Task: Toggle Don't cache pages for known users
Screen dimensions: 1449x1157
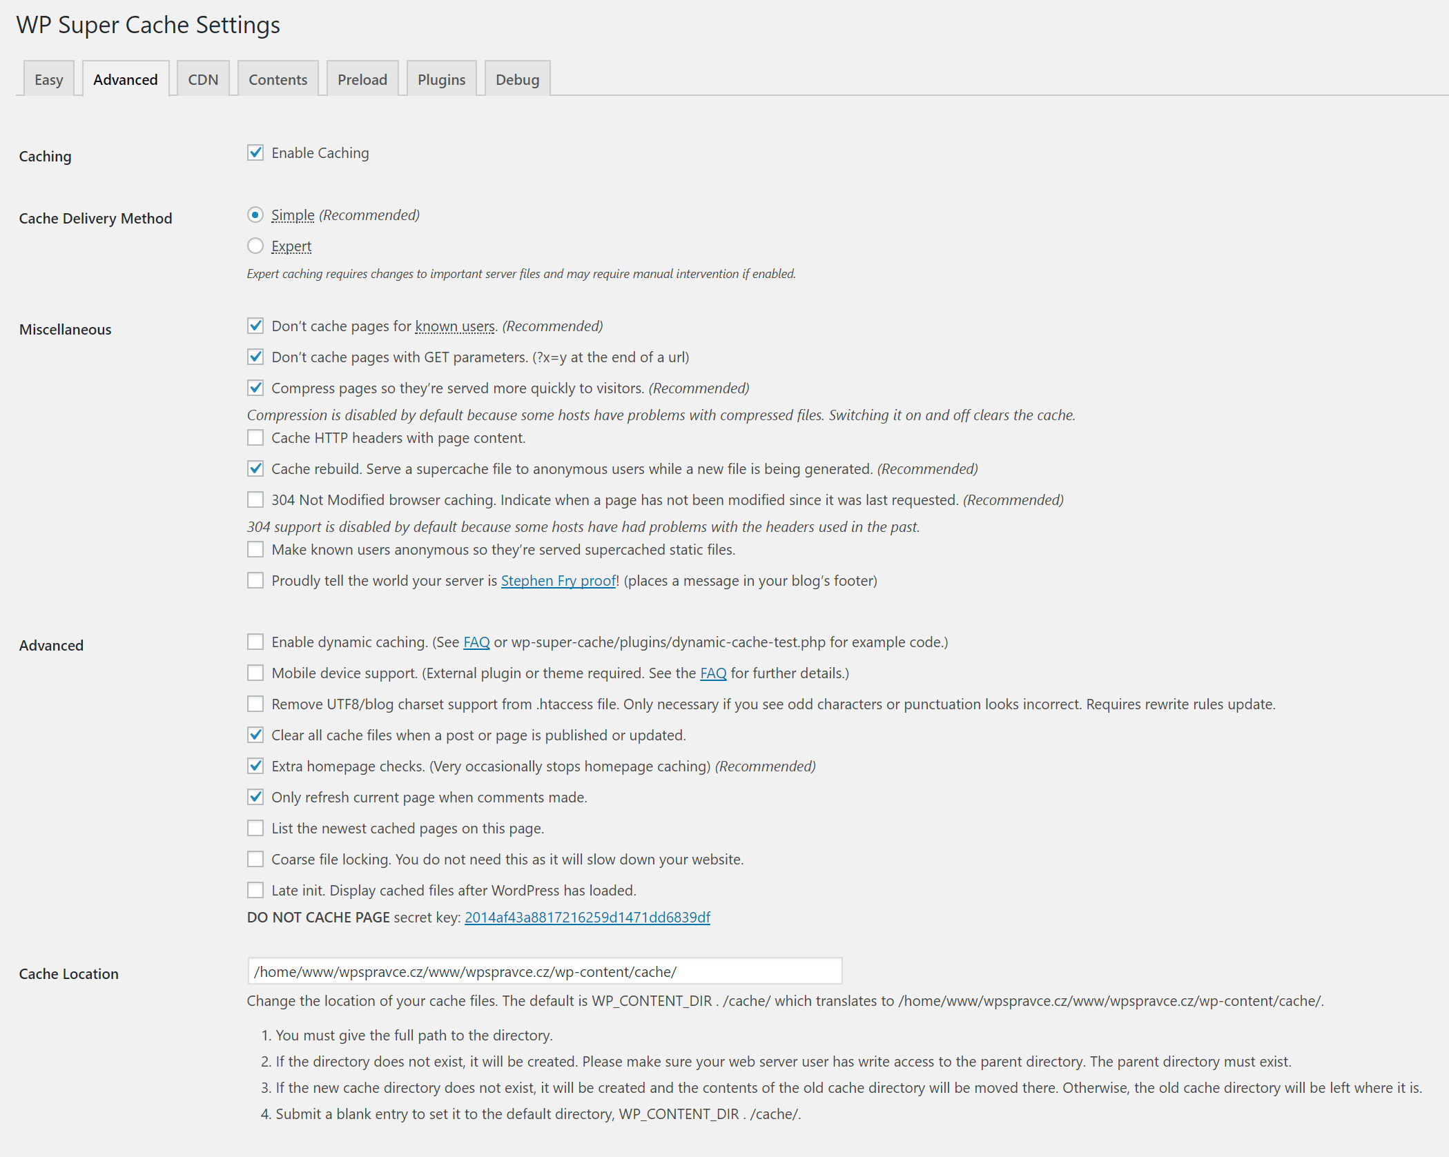Action: [255, 326]
